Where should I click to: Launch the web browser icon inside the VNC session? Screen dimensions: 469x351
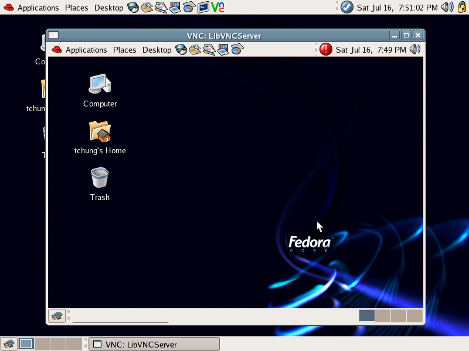[181, 50]
